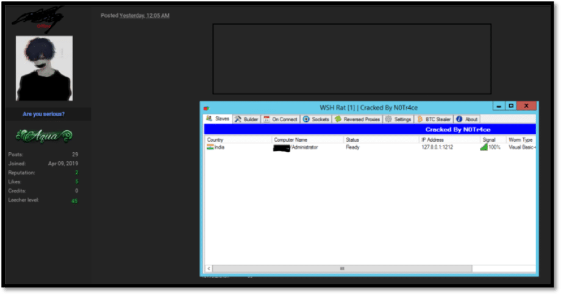Sort by the Country column header

click(238, 139)
